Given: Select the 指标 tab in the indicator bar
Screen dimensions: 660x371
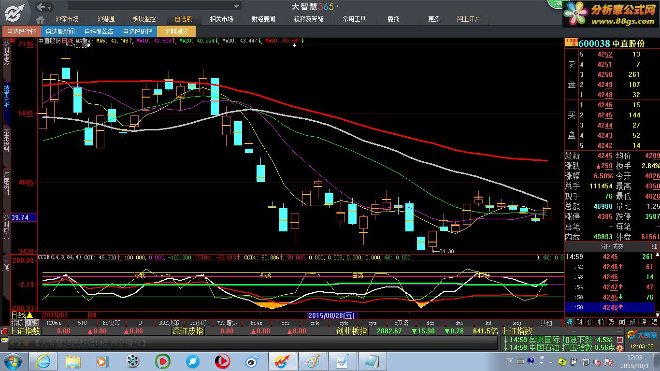Looking at the screenshot, I should (x=17, y=323).
